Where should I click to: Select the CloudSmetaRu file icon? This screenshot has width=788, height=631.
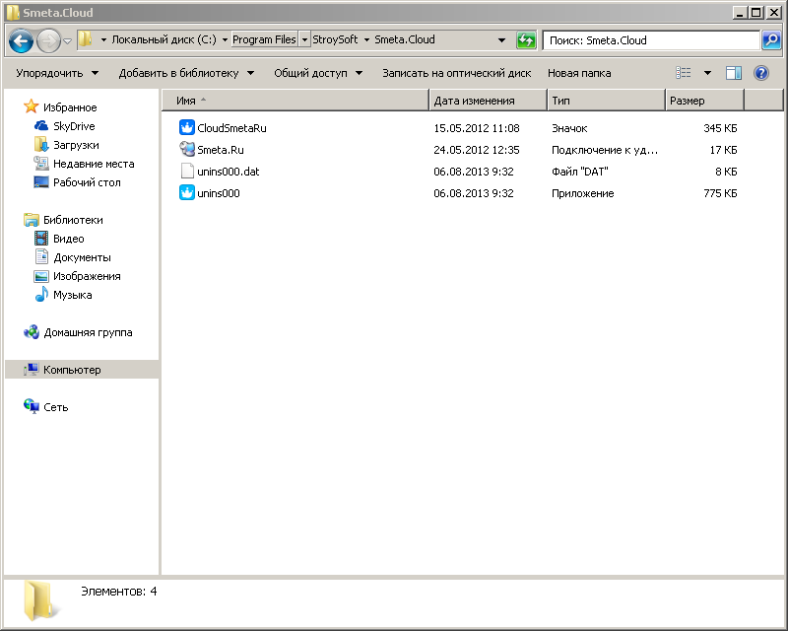(187, 128)
